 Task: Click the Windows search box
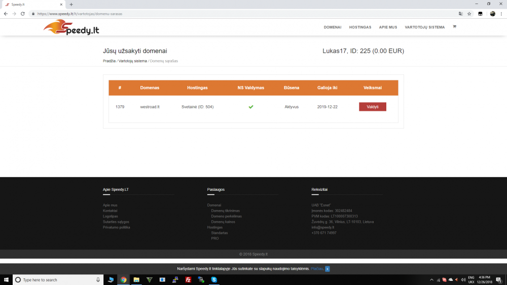58,280
